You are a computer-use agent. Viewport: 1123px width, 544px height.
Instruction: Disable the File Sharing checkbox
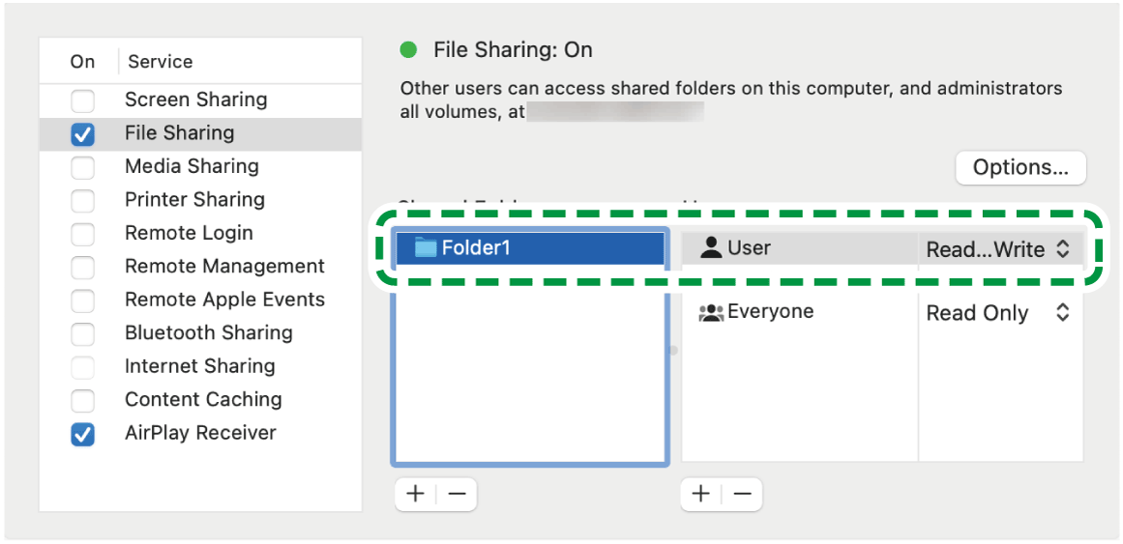coord(83,134)
